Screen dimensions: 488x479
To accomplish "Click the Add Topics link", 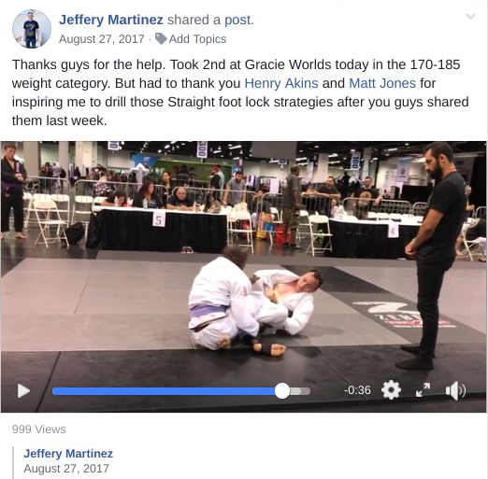I will tap(197, 39).
